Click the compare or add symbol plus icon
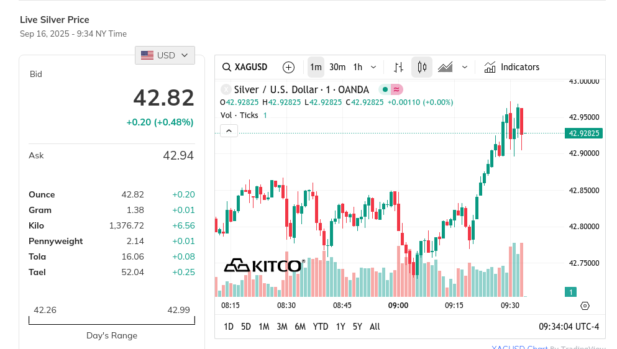 (x=288, y=67)
